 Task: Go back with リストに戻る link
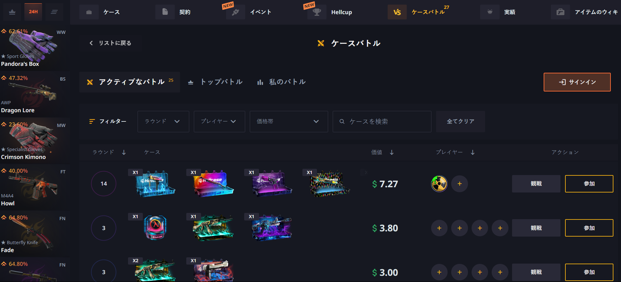tap(111, 43)
